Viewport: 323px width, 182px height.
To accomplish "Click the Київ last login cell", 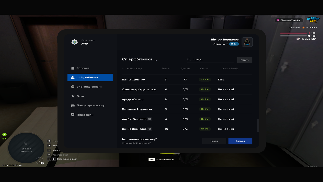I will (221, 80).
